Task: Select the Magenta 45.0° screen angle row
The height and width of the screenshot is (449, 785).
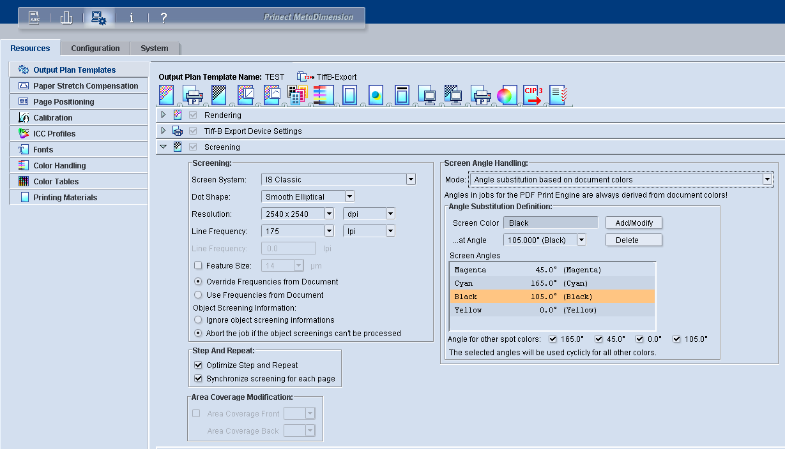Action: click(x=553, y=270)
